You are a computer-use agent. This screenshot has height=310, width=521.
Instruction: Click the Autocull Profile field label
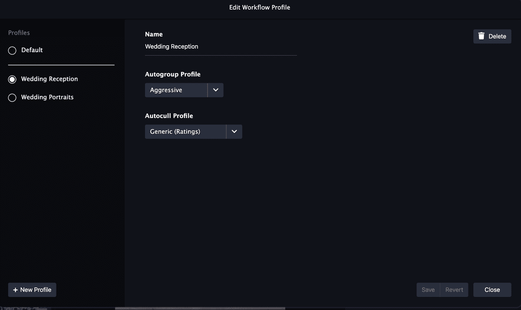coord(169,116)
